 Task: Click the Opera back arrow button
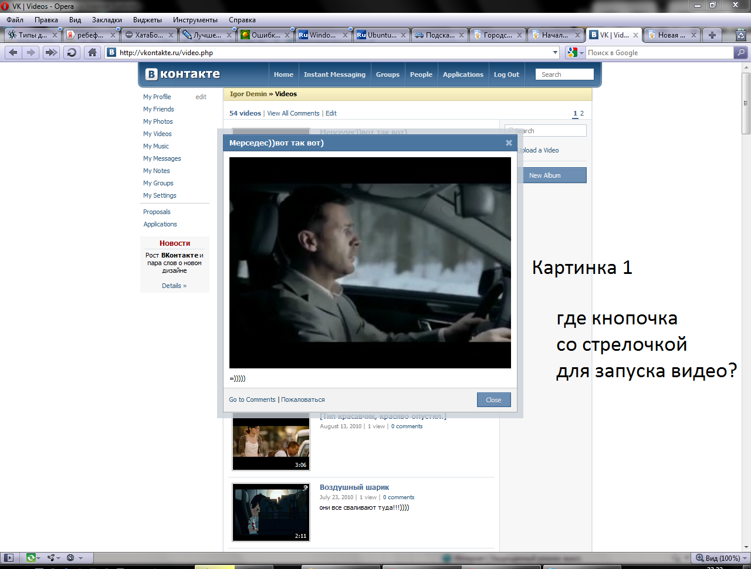13,53
